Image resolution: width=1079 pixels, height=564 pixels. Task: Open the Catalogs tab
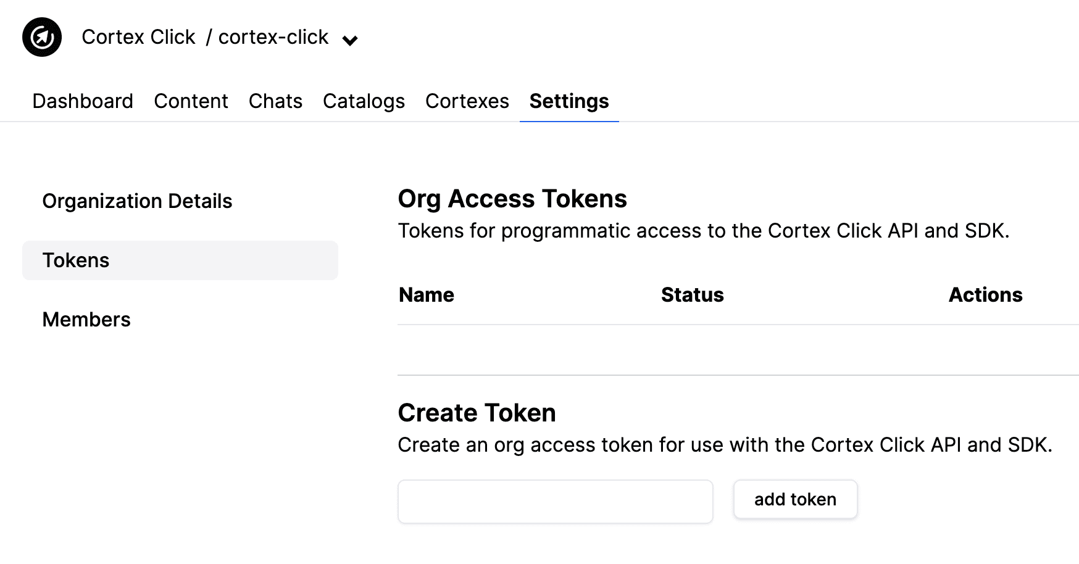[364, 101]
